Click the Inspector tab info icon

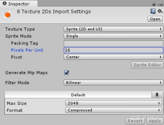5,3
